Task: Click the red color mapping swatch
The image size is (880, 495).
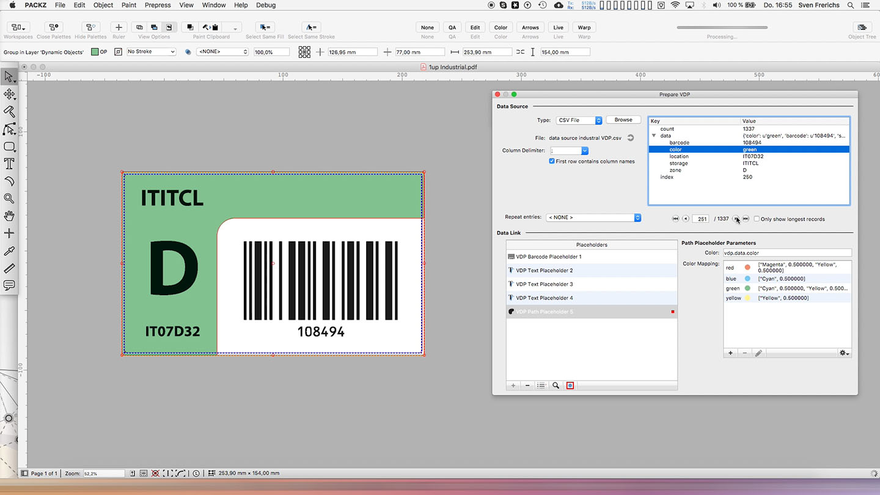Action: click(747, 268)
